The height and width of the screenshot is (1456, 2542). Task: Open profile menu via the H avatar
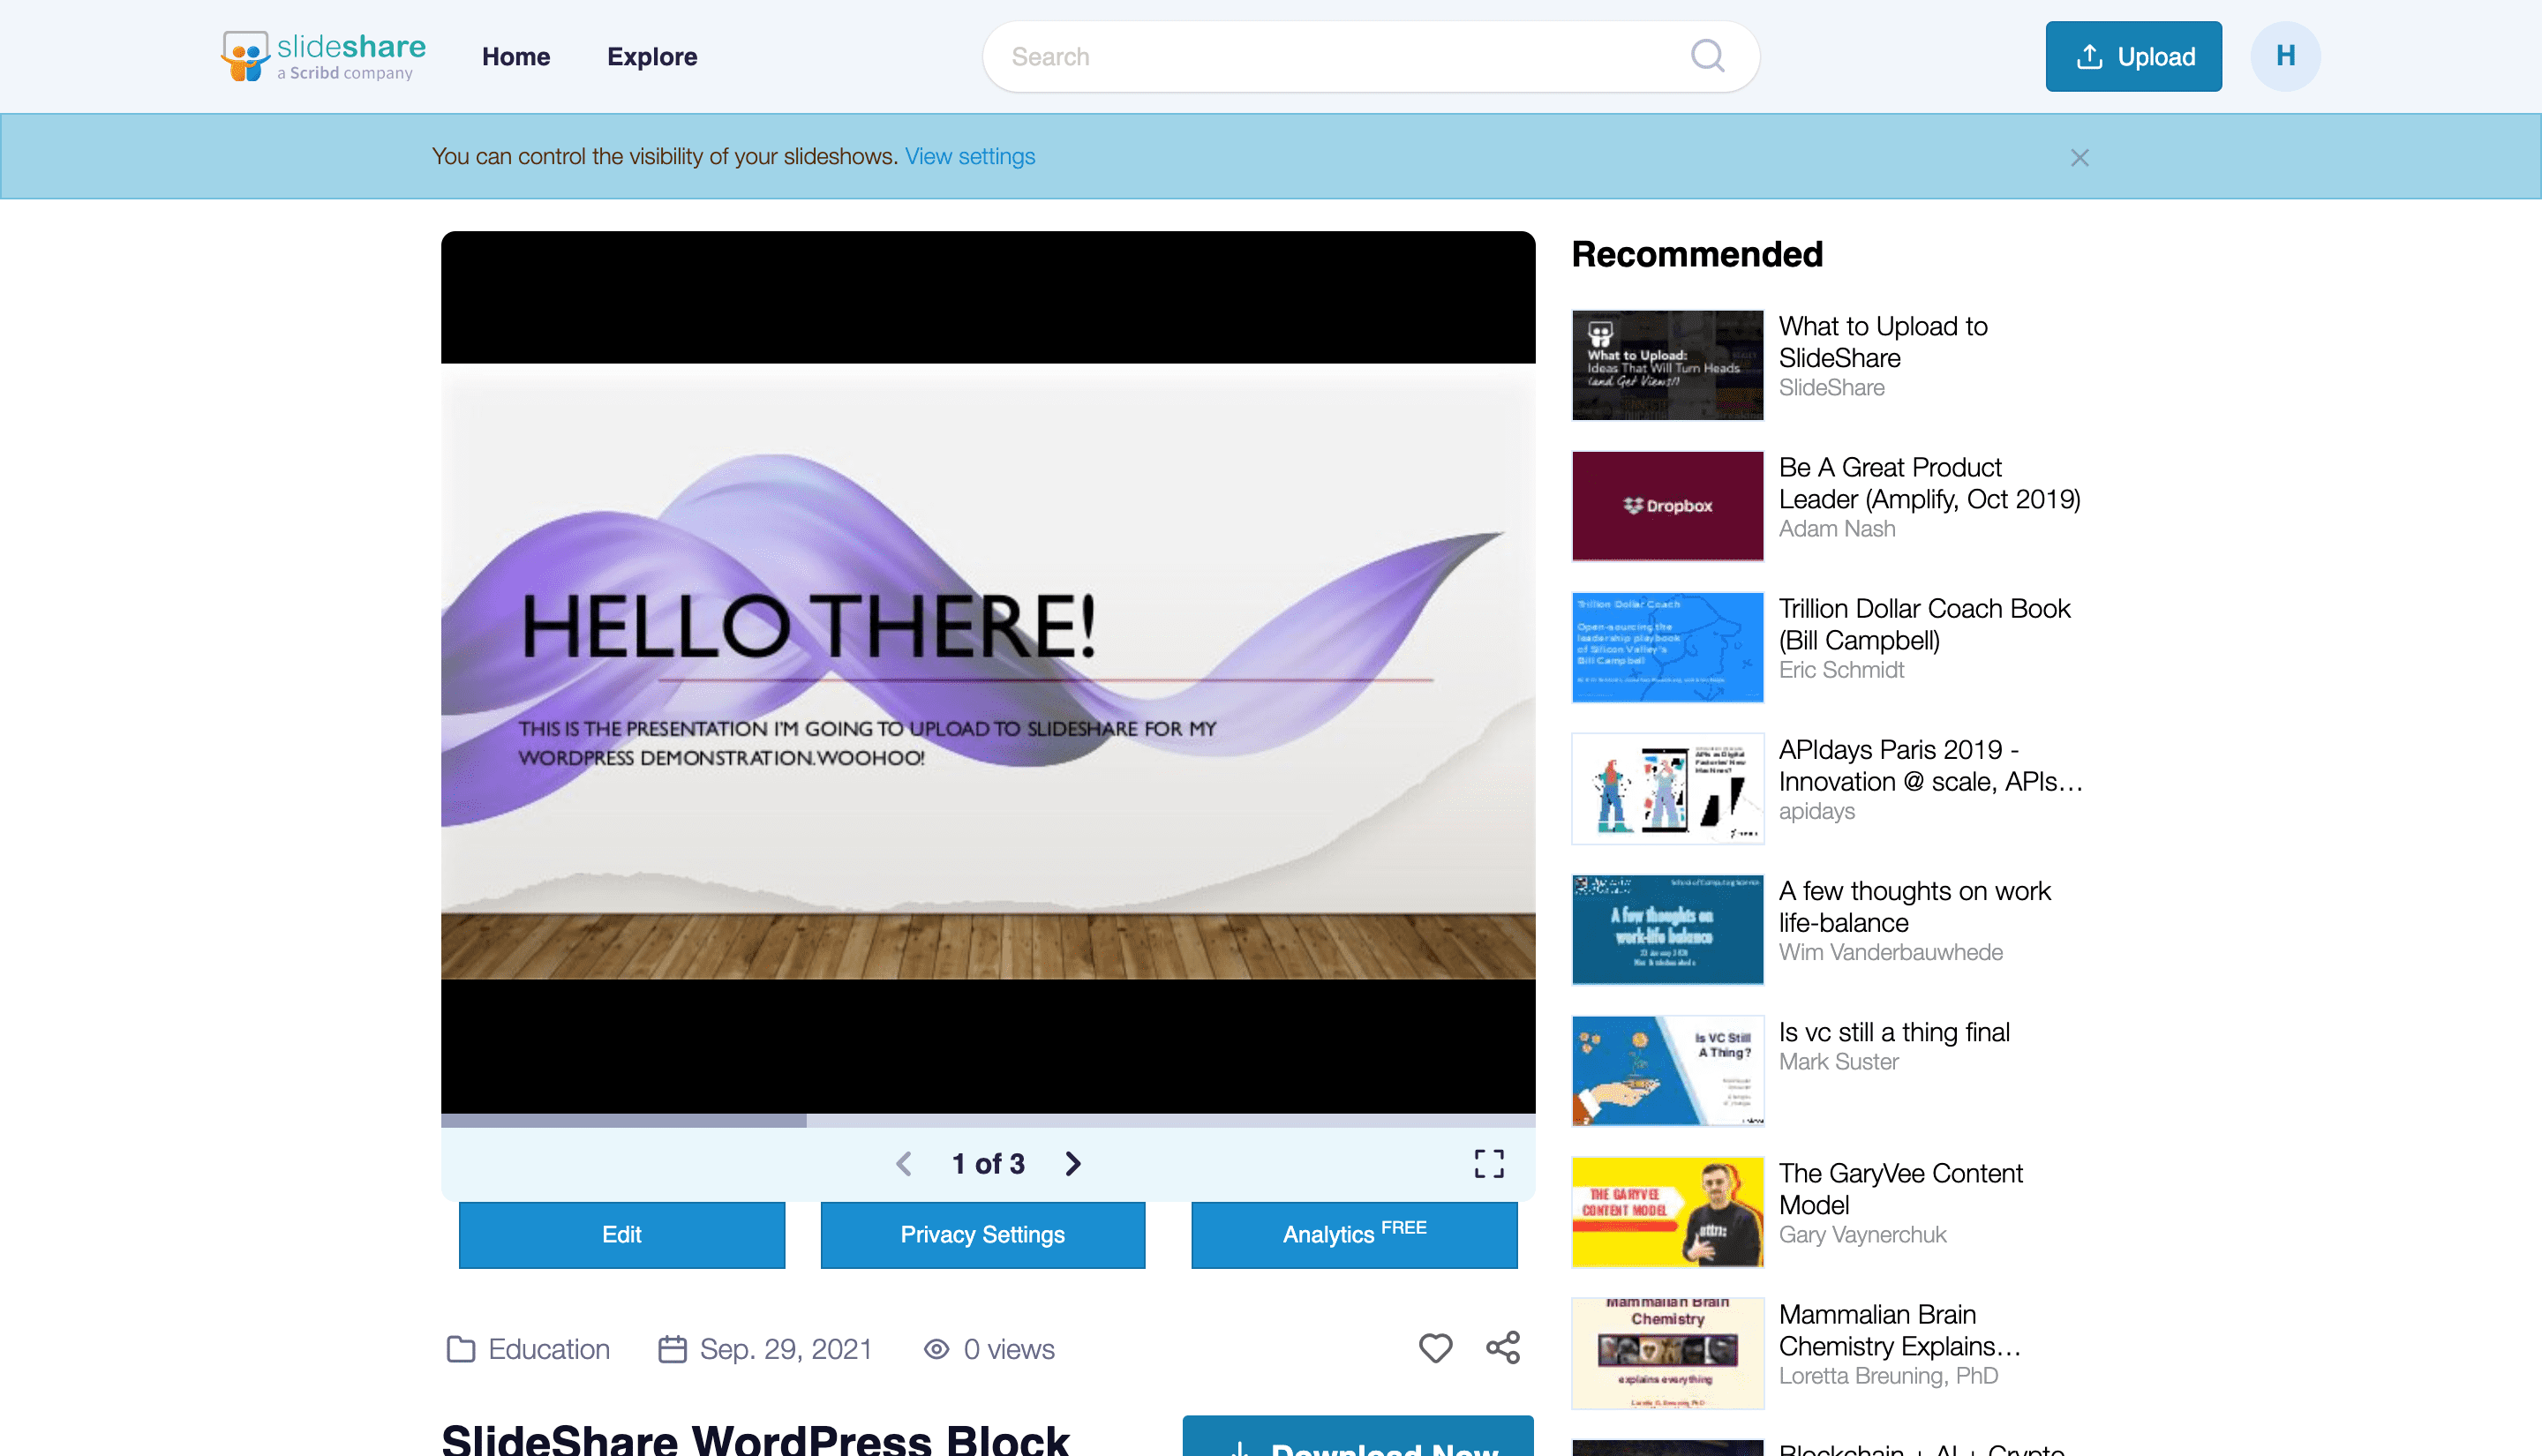[2285, 56]
